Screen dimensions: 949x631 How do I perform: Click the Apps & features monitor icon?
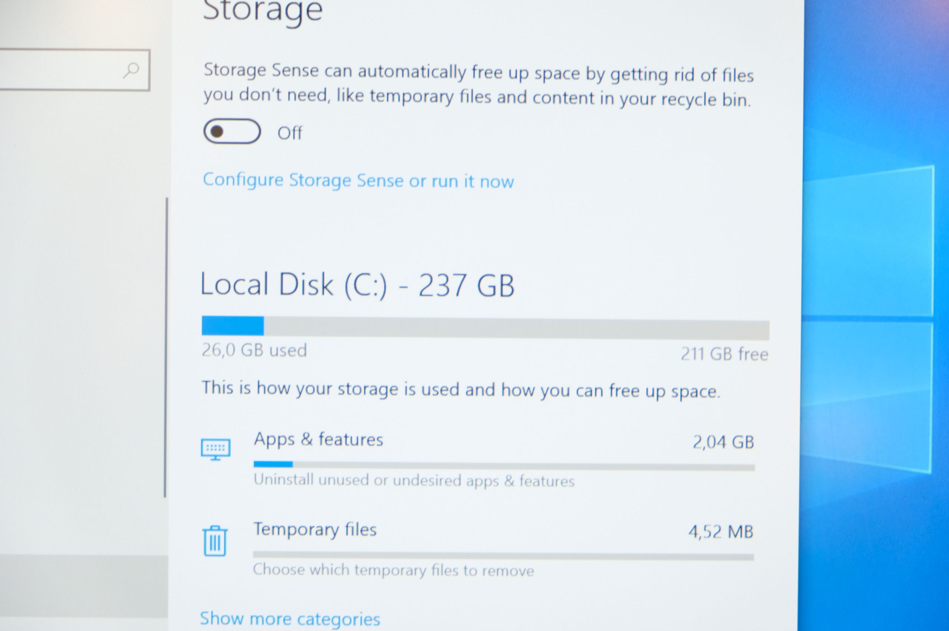(x=216, y=449)
